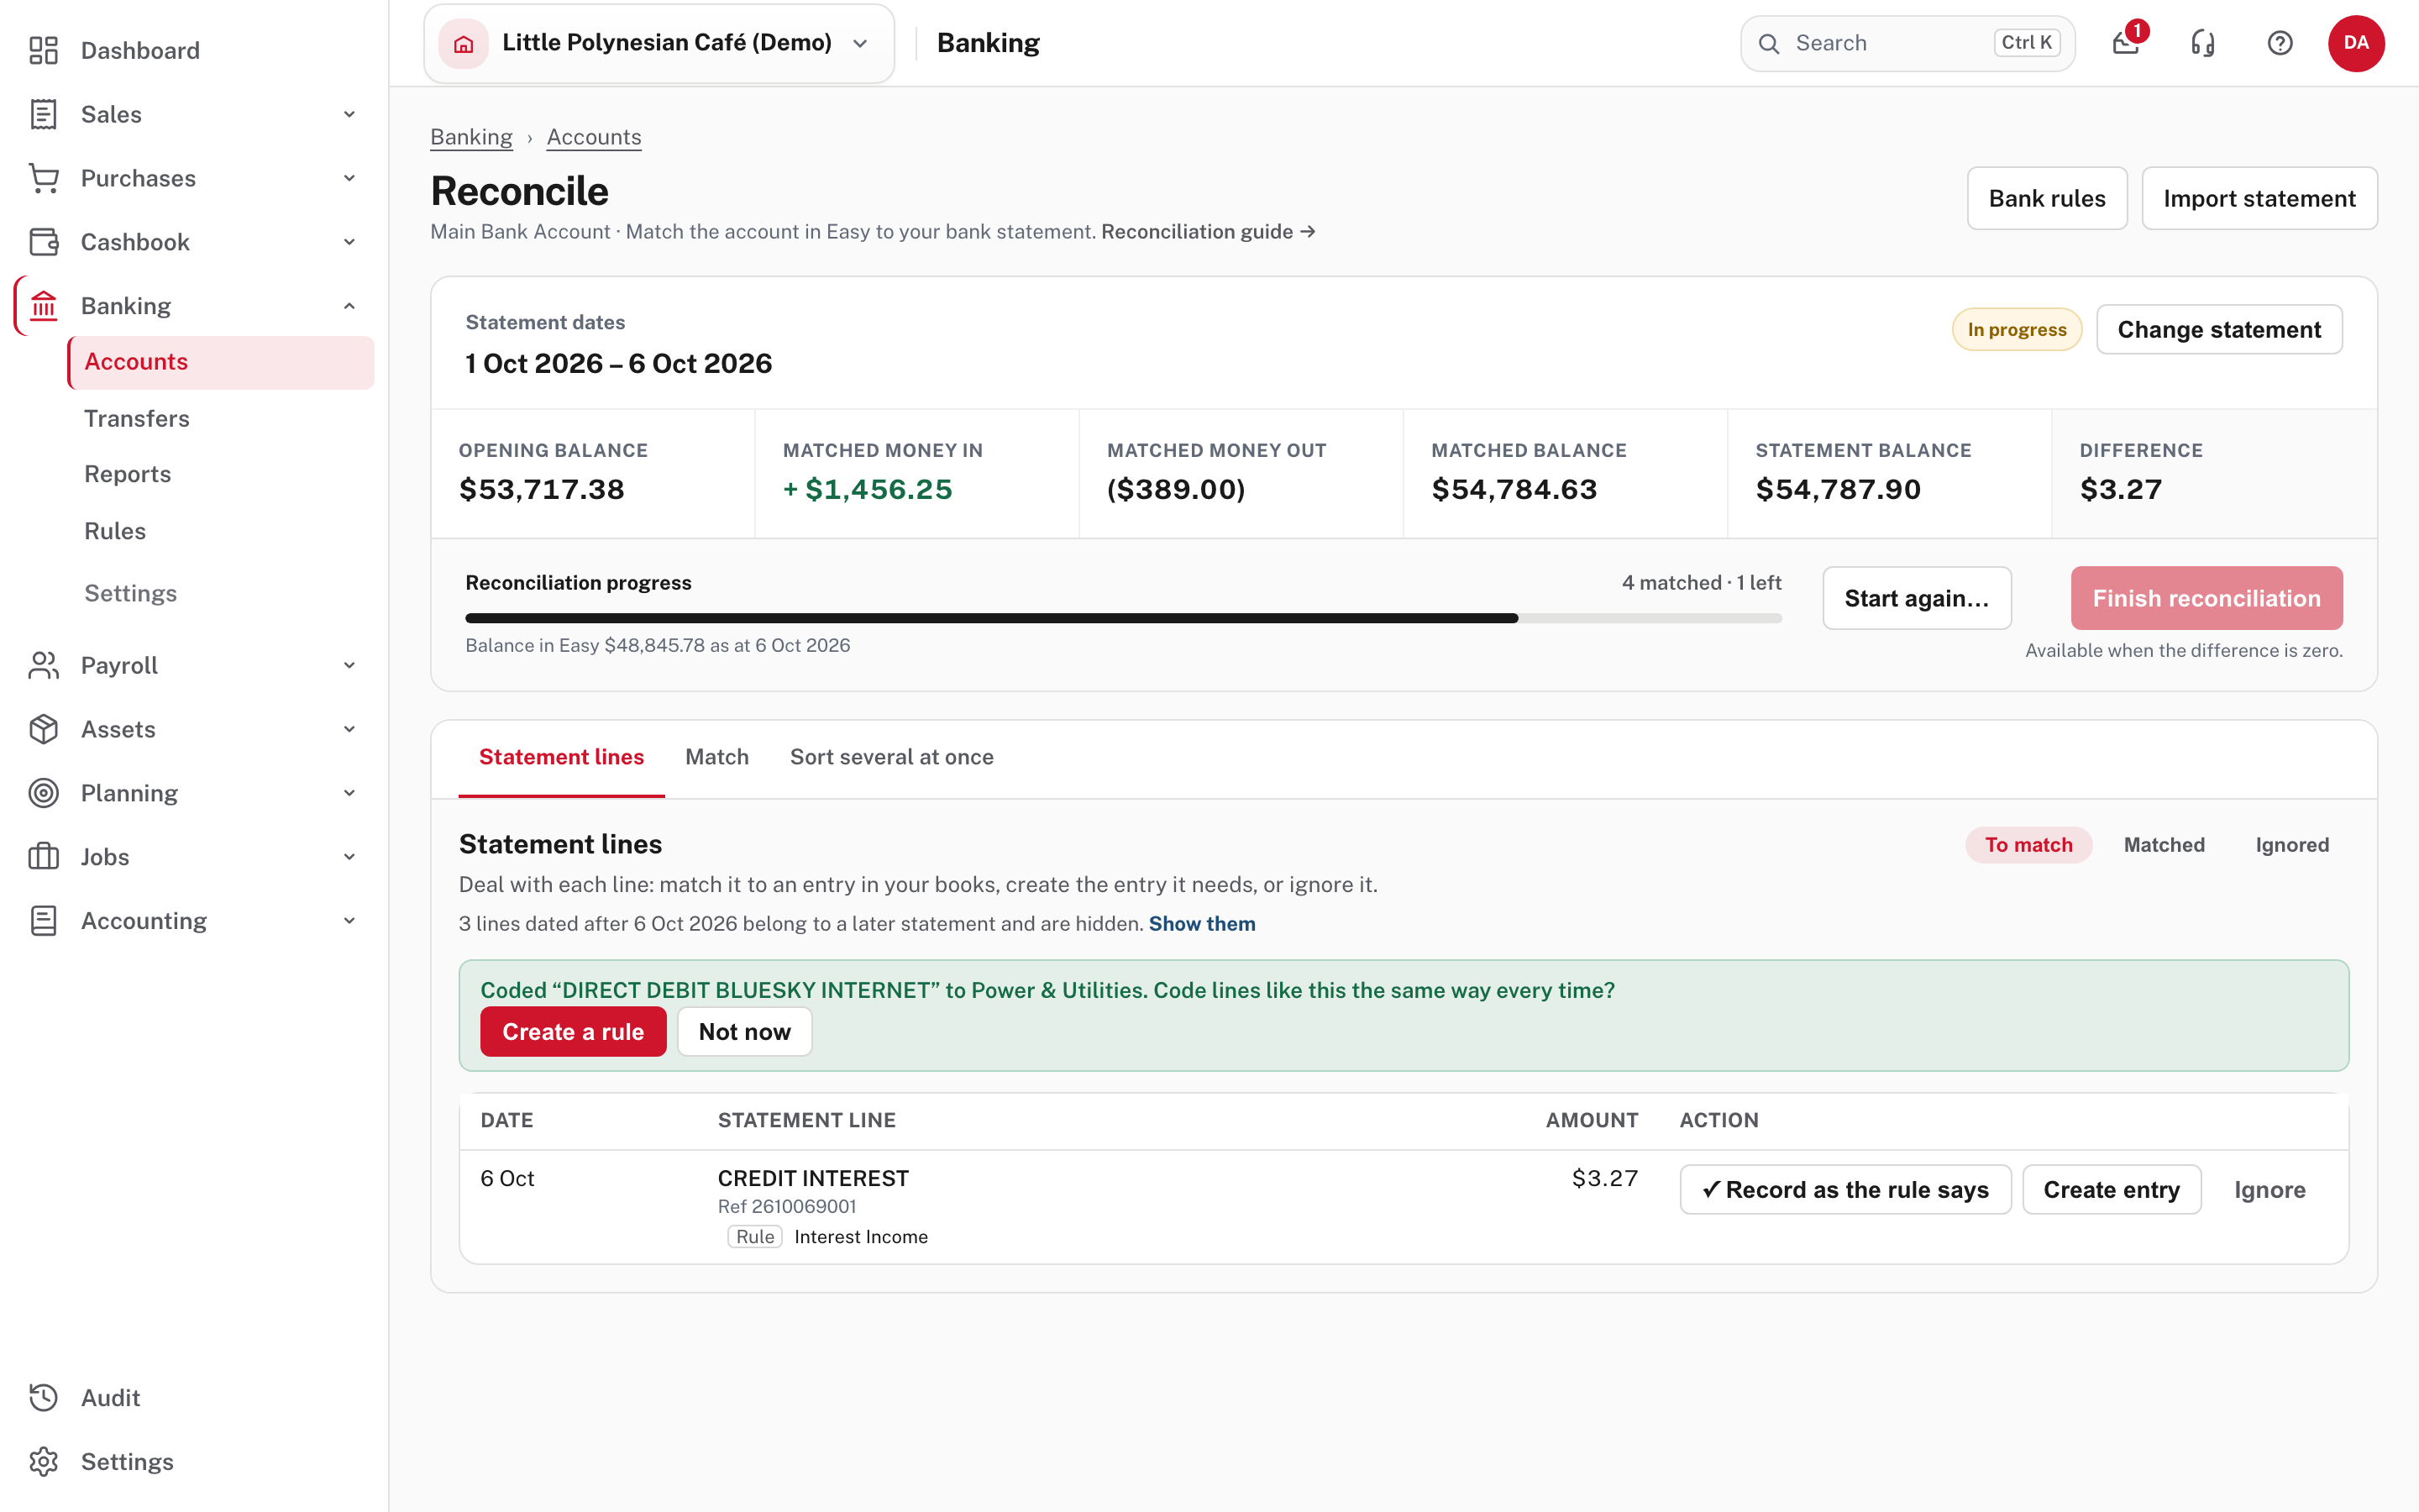Click the Accounting ledger icon
The width and height of the screenshot is (2419, 1512).
(43, 921)
